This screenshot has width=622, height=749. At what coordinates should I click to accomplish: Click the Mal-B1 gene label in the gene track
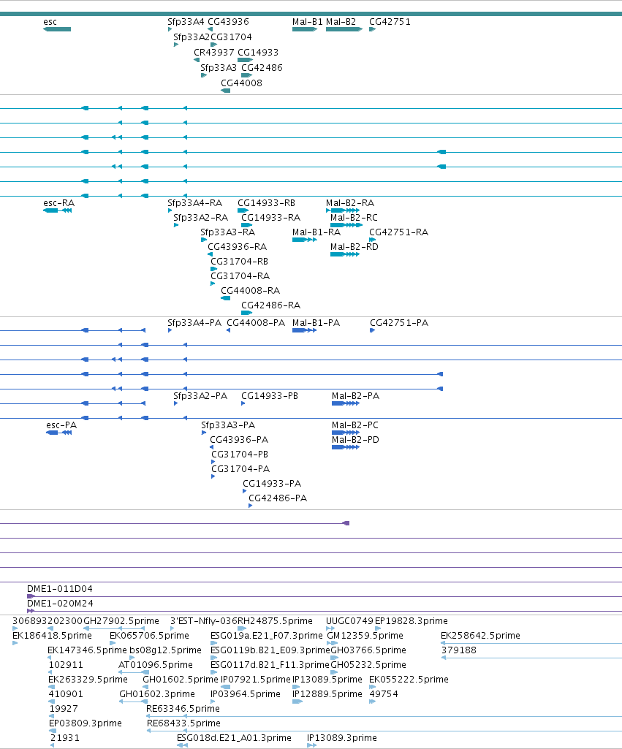click(308, 22)
